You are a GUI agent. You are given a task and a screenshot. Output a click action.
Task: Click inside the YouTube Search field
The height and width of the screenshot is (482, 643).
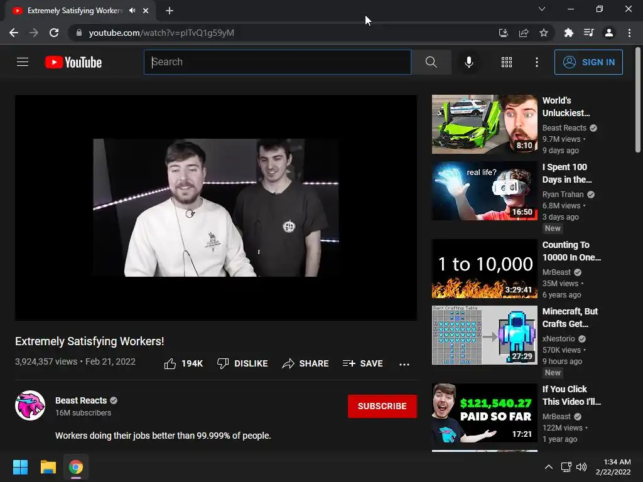[277, 62]
